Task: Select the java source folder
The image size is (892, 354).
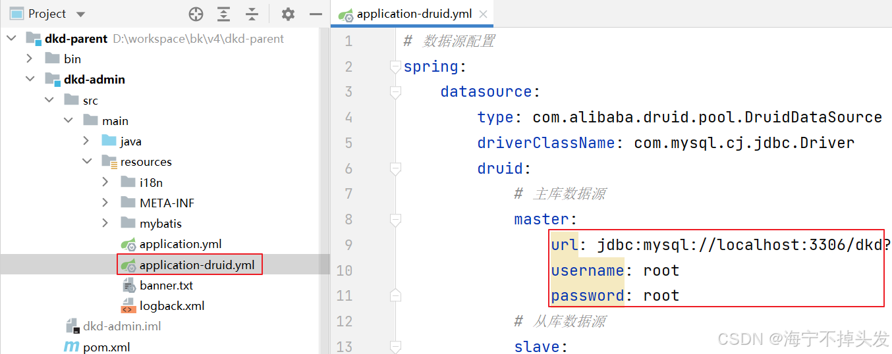Action: (x=130, y=141)
